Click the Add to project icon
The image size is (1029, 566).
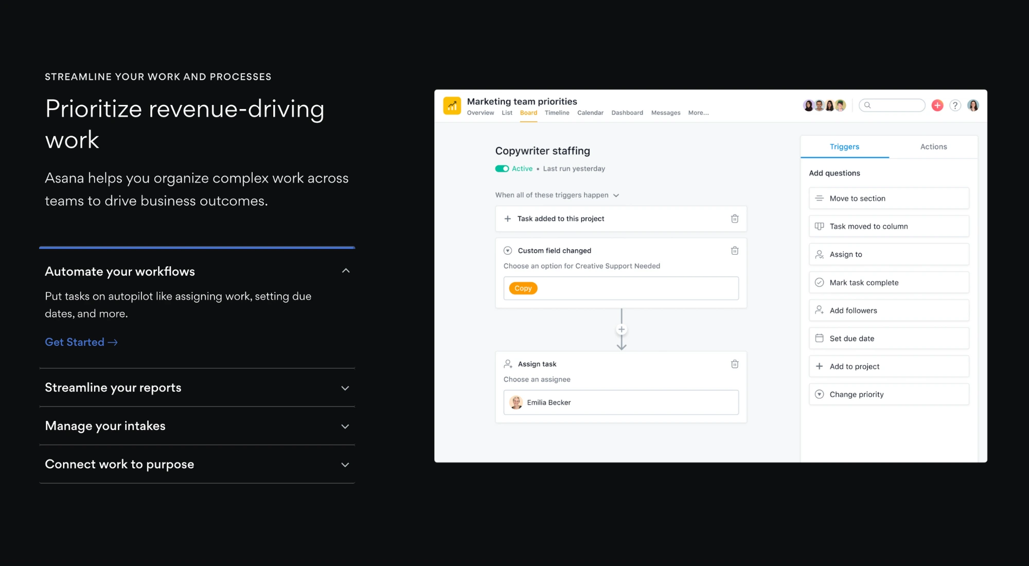pos(819,366)
